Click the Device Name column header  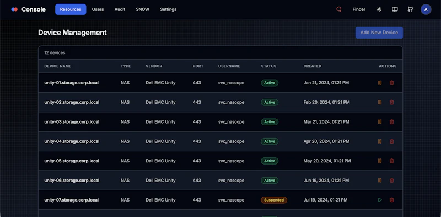pos(58,66)
